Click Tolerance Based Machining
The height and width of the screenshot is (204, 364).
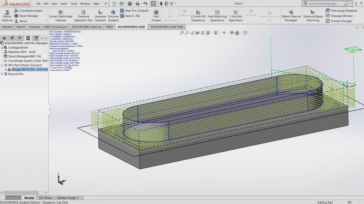click(x=313, y=16)
